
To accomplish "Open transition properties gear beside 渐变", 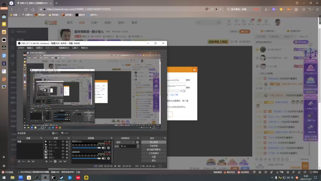I will click(137, 142).
